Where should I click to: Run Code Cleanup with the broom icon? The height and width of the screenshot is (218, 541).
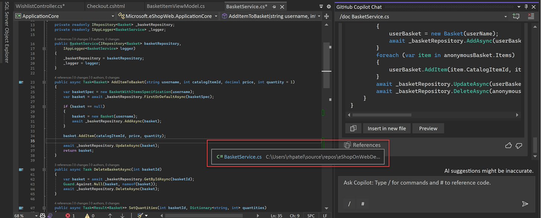point(140,215)
